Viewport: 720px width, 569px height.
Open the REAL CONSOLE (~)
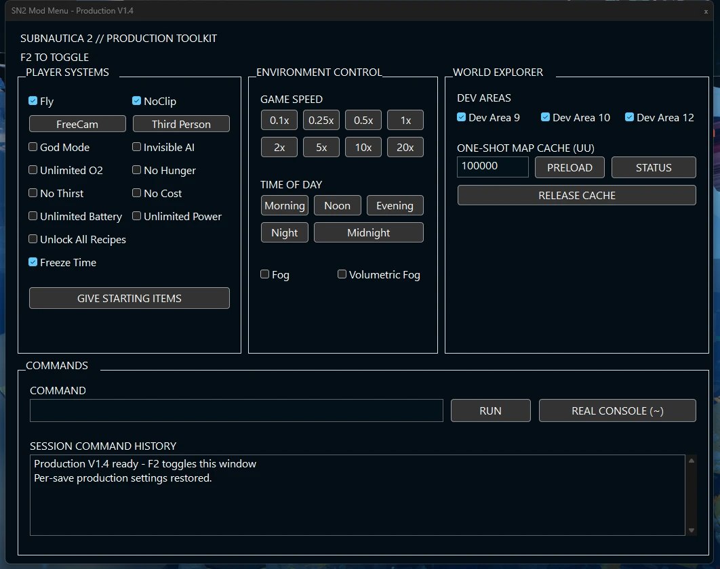coord(618,410)
